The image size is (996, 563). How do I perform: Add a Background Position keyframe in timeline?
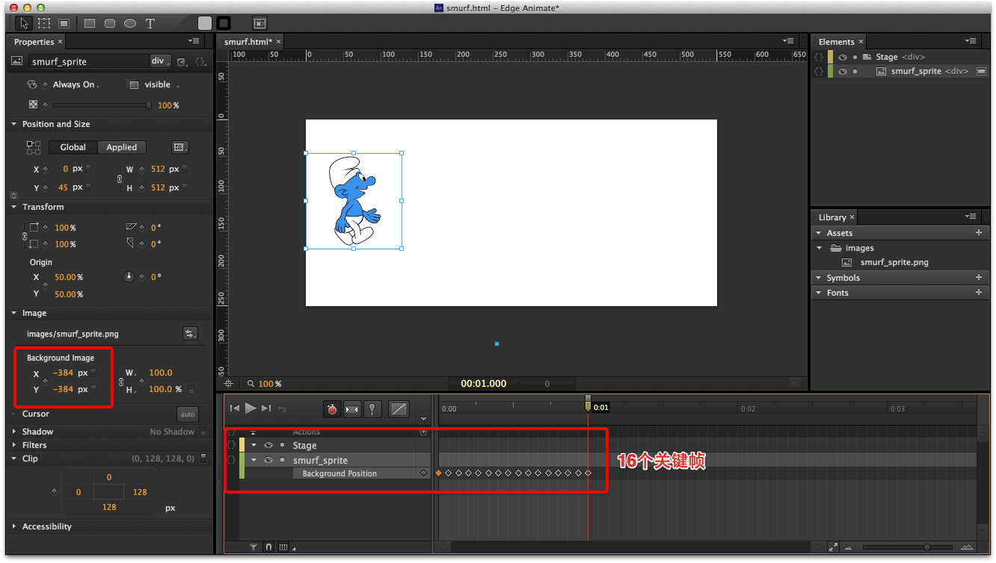[424, 473]
